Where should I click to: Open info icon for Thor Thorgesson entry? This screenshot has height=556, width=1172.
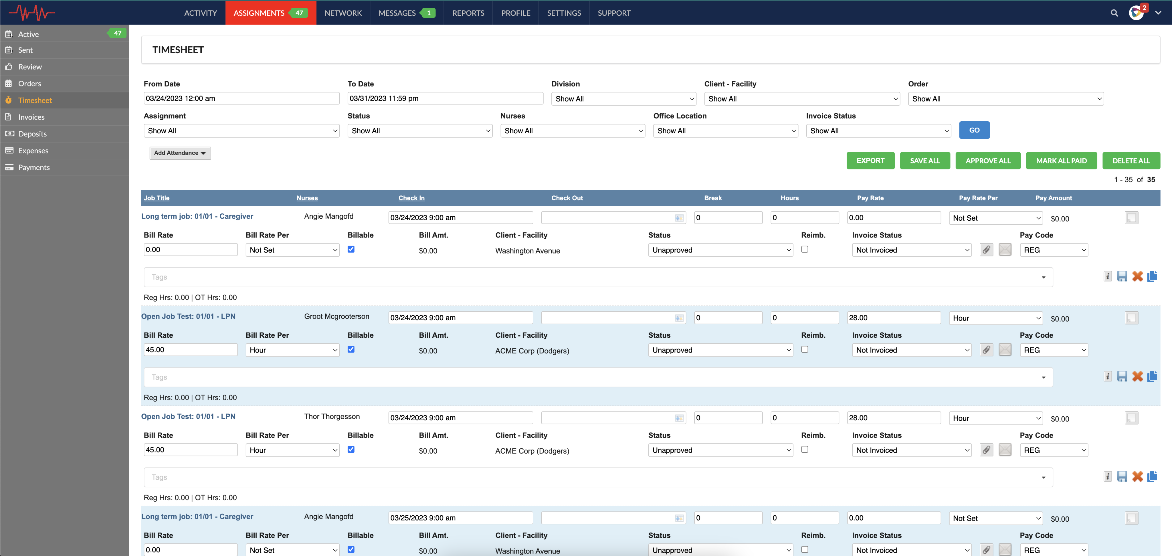(1107, 476)
